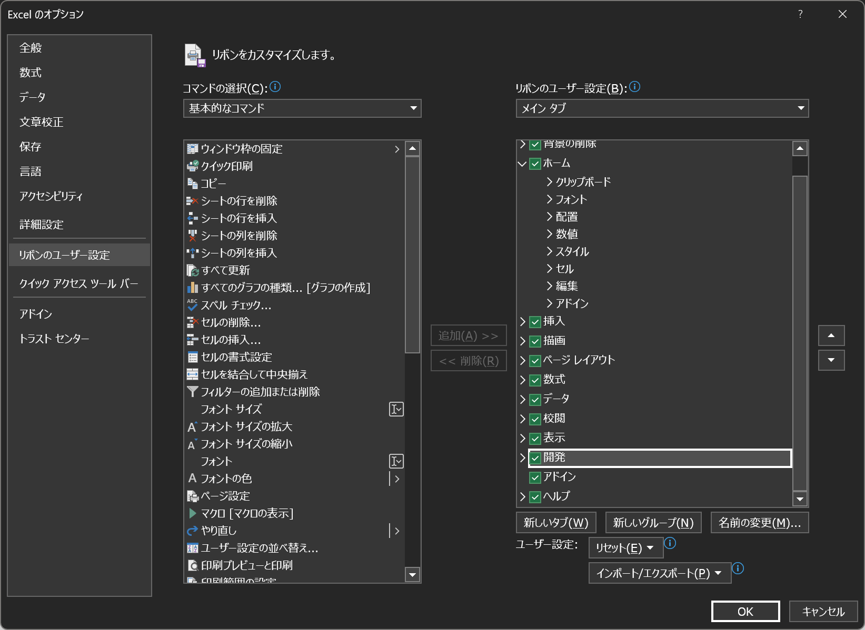The image size is (865, 630).
Task: Click the フィルターの追加または削除 funnel icon
Action: 193,392
